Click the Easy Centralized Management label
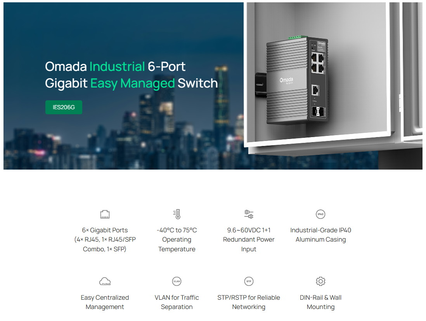Screen dimensions: 426x321 (x=105, y=302)
